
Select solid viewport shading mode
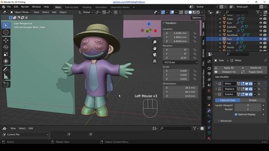pyautogui.click(x=190, y=12)
